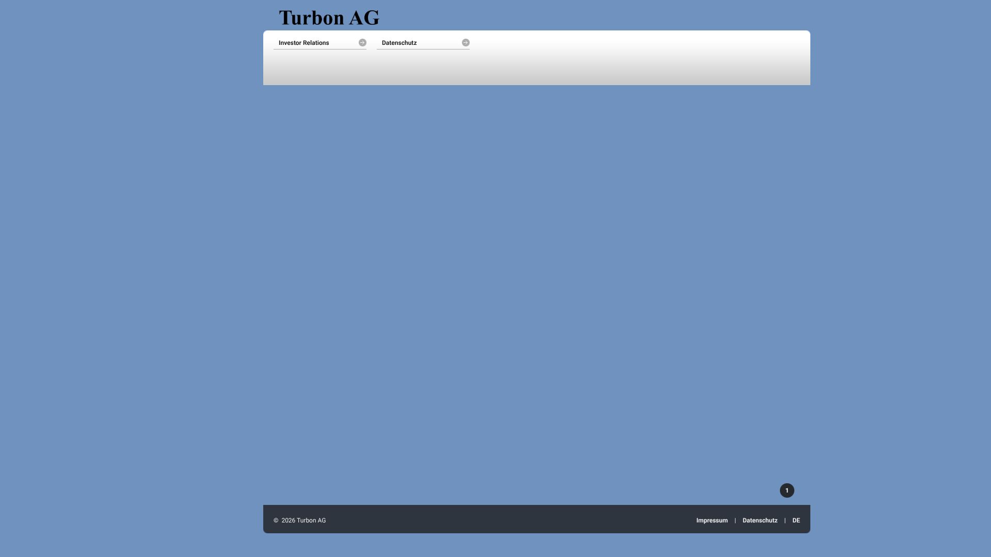Click the arrow icon beside Datenschutz menu
Image resolution: width=991 pixels, height=557 pixels.
point(466,43)
